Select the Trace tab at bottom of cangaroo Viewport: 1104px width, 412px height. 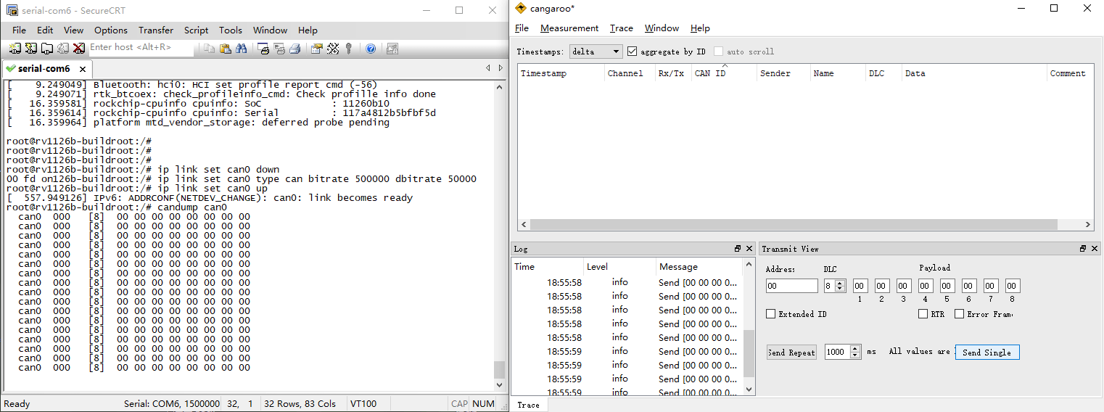point(529,405)
